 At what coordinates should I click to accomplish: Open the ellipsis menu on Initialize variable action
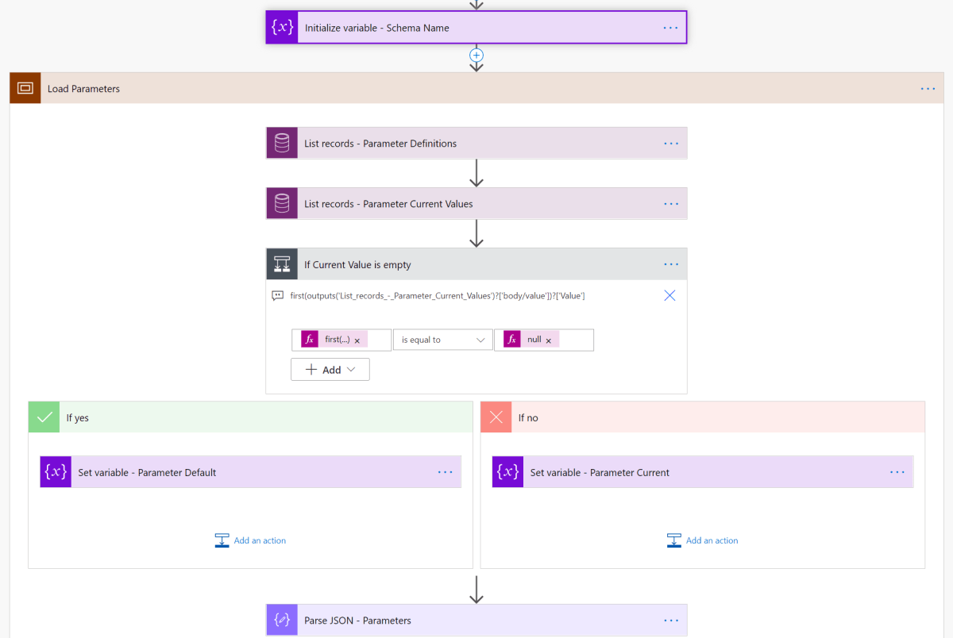pyautogui.click(x=671, y=27)
